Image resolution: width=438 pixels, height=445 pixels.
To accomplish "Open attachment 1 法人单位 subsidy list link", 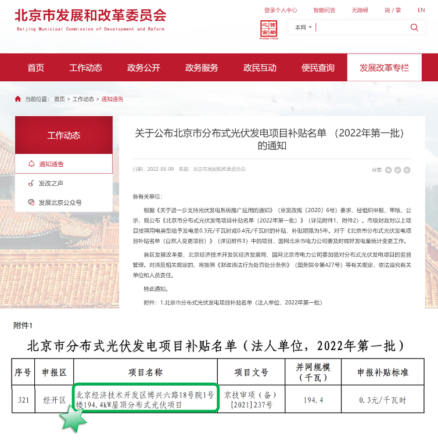I will pyautogui.click(x=241, y=303).
